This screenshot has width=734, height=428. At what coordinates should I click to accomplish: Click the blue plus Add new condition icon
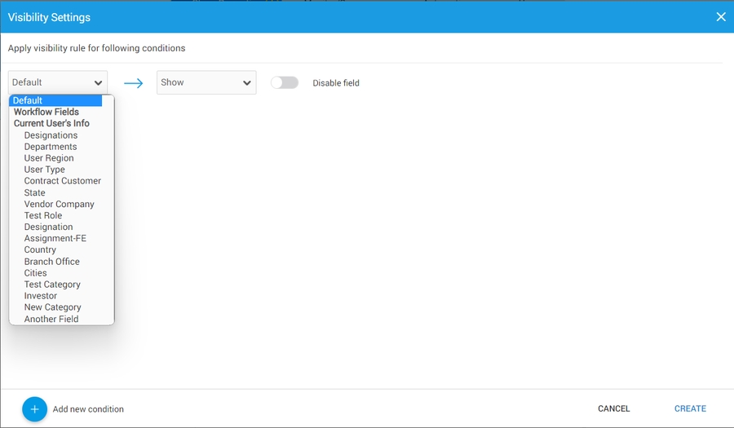[34, 408]
